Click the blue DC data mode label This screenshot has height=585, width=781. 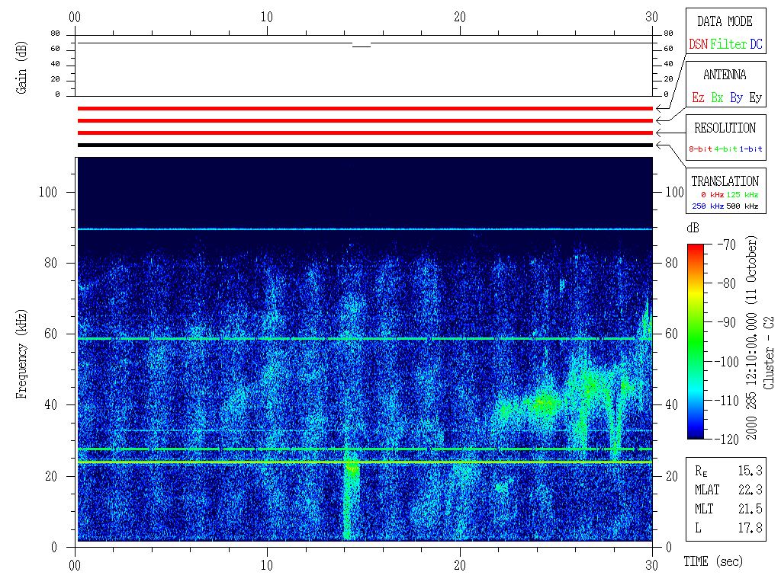(756, 45)
